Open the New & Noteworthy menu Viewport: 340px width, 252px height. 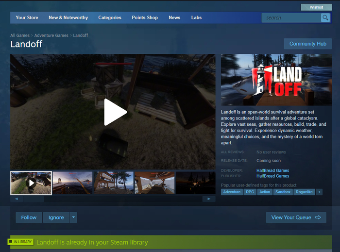pos(68,17)
